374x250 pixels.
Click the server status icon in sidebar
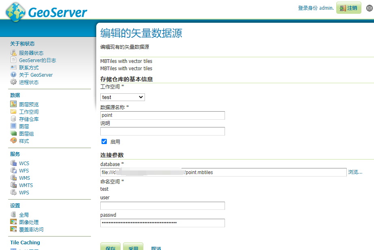coord(13,53)
